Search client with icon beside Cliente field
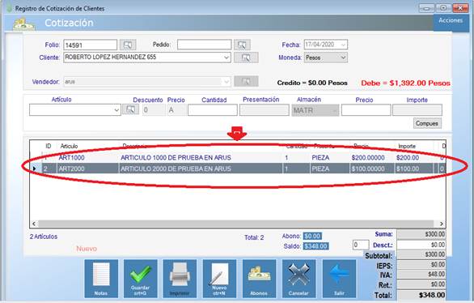This screenshot has height=303, width=474. click(x=246, y=58)
